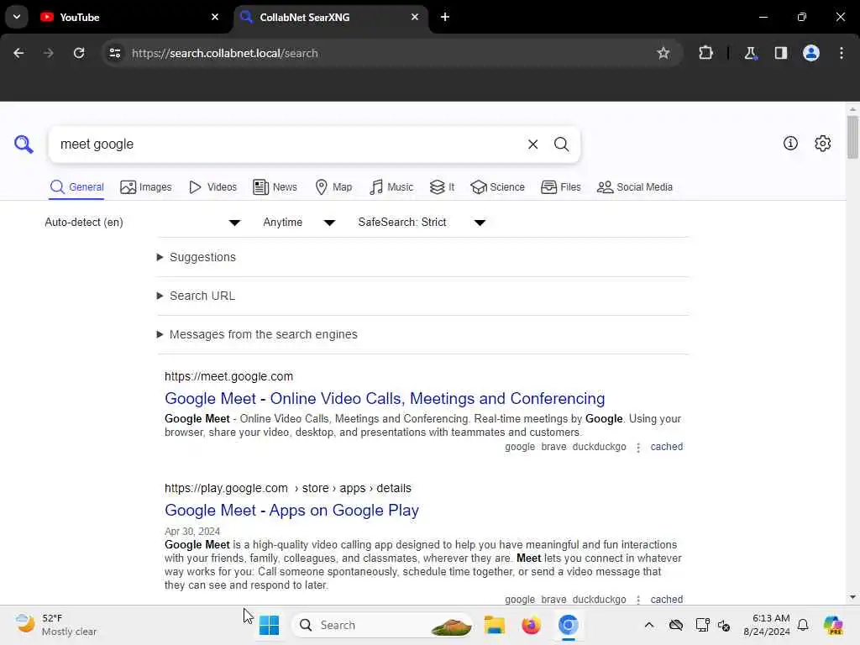Open the preferences gear icon
Viewport: 860px width, 645px height.
coord(823,143)
